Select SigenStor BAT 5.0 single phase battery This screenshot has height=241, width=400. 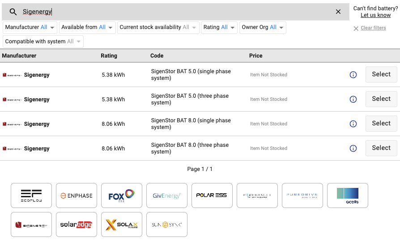click(381, 75)
